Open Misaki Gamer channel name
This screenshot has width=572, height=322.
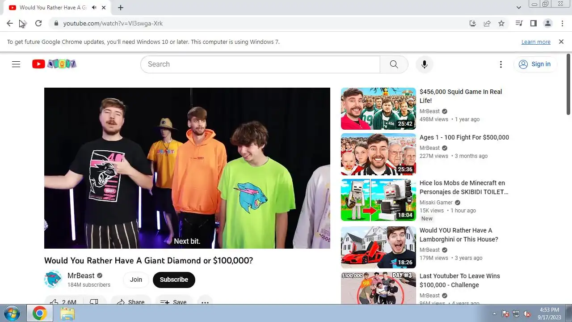pyautogui.click(x=436, y=203)
